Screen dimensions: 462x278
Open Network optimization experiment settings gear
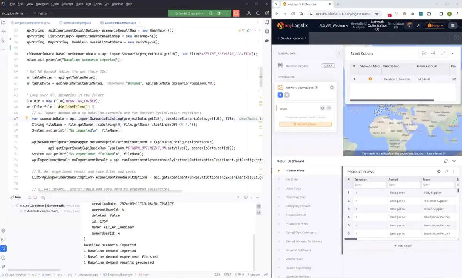tap(332, 88)
